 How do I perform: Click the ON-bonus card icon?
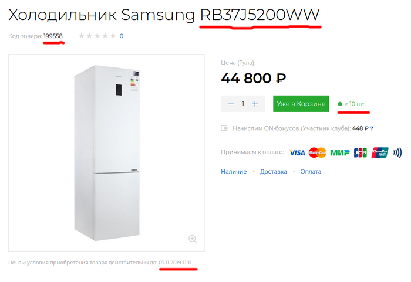click(224, 128)
